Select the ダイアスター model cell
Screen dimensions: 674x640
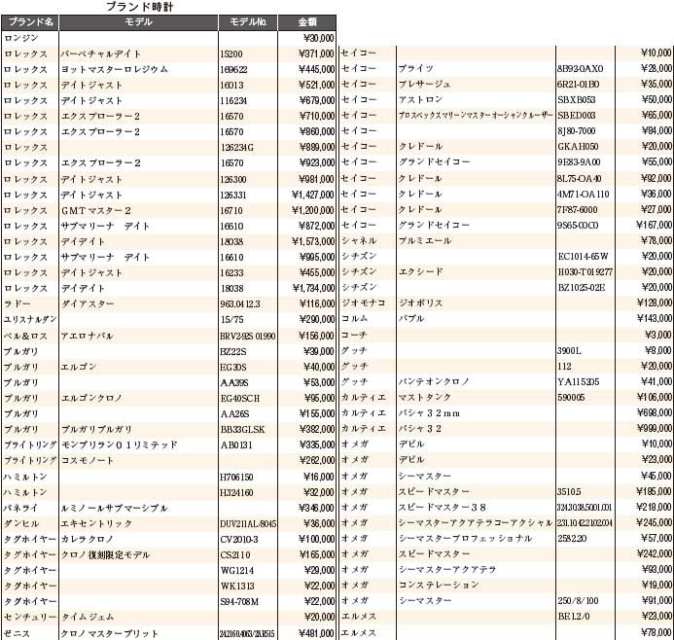click(88, 303)
